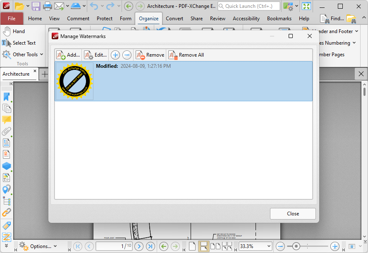The height and width of the screenshot is (253, 368).
Task: Expand the Other Tools dropdown
Action: [x=41, y=55]
